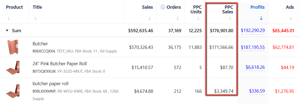Click the $336.59 profits link

pyautogui.click(x=257, y=91)
